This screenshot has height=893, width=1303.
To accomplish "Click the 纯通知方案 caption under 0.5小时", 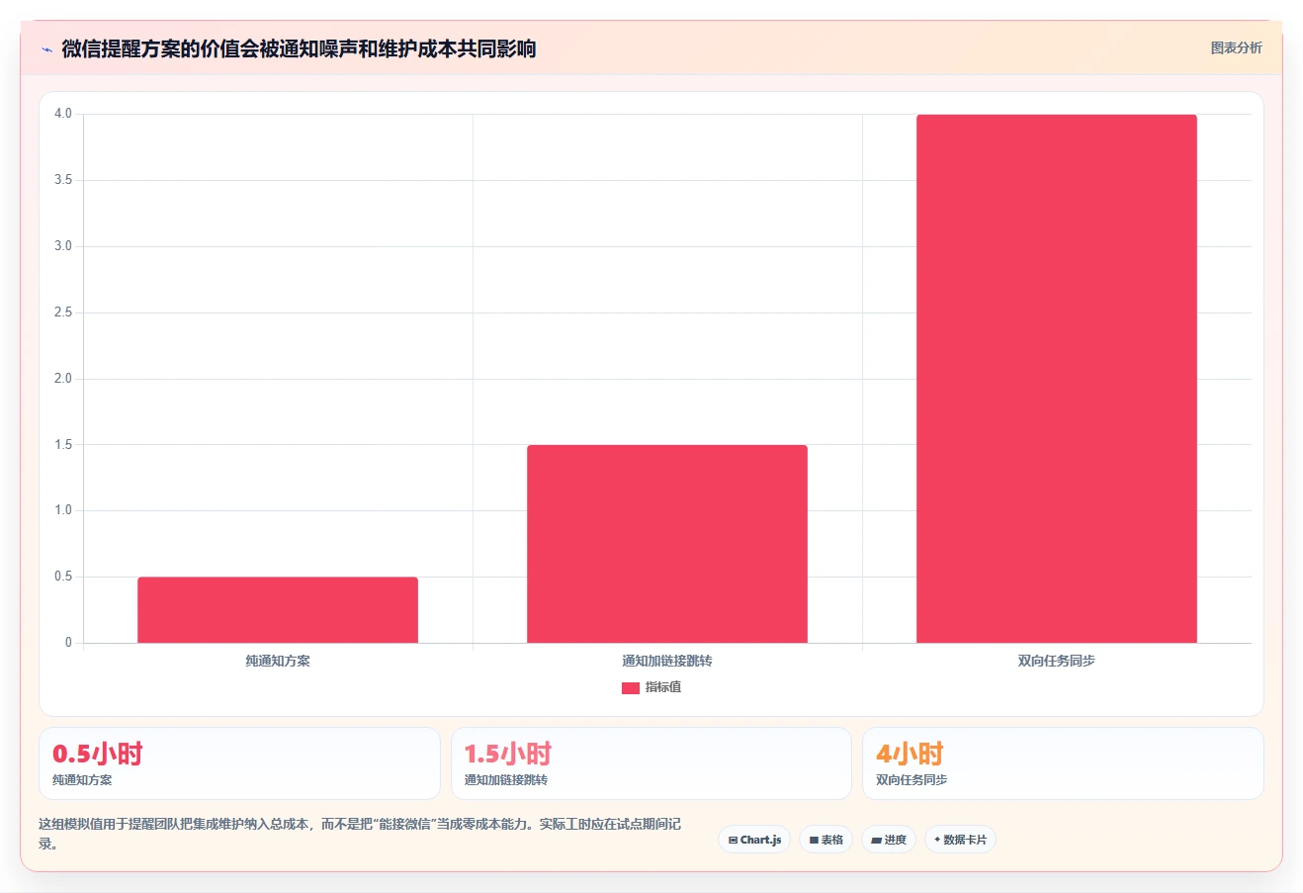I will click(x=82, y=780).
